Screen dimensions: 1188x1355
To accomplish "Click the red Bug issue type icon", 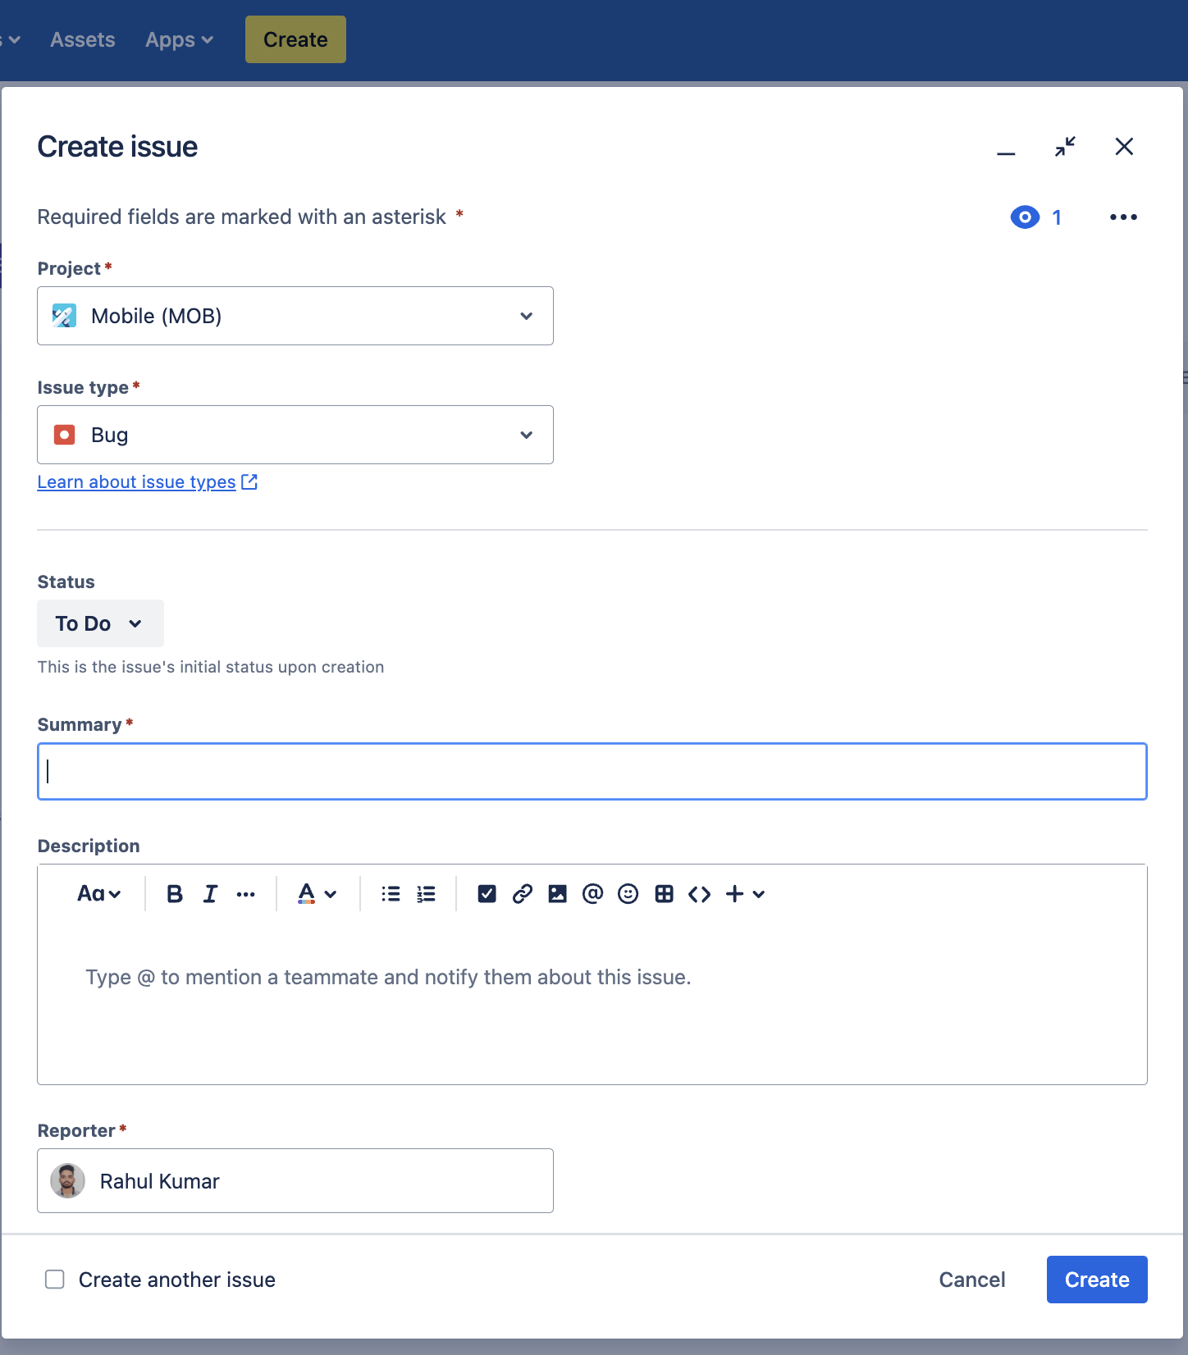I will coord(64,435).
